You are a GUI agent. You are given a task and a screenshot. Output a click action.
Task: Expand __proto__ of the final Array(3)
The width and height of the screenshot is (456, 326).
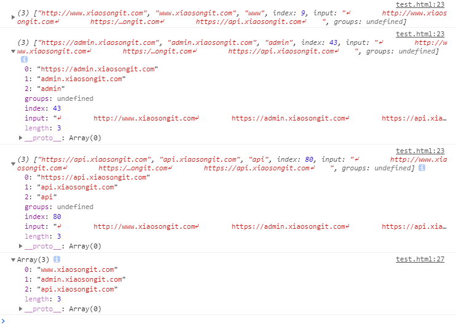(22, 309)
